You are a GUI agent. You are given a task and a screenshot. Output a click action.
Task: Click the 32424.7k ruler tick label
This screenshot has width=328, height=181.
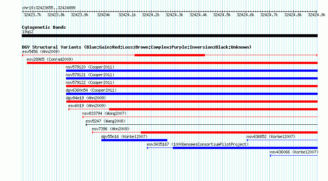pyautogui.click(x=269, y=15)
